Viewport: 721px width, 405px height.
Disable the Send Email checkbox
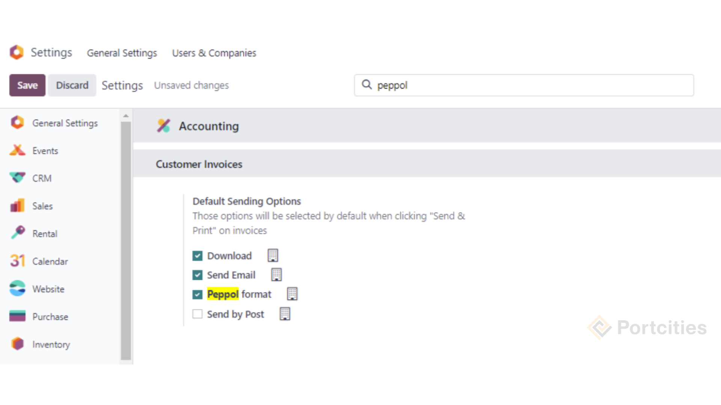(198, 275)
